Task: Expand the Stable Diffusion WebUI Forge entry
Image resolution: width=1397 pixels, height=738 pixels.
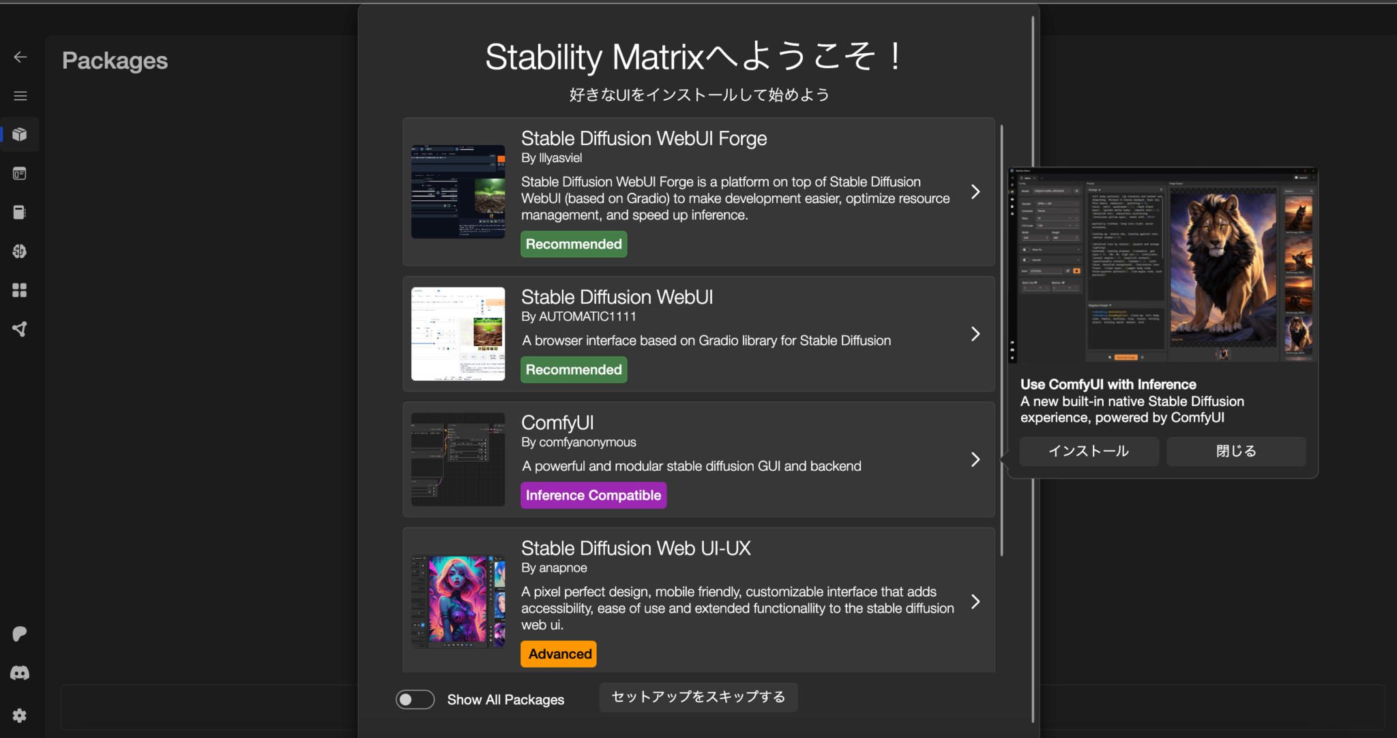Action: [975, 191]
